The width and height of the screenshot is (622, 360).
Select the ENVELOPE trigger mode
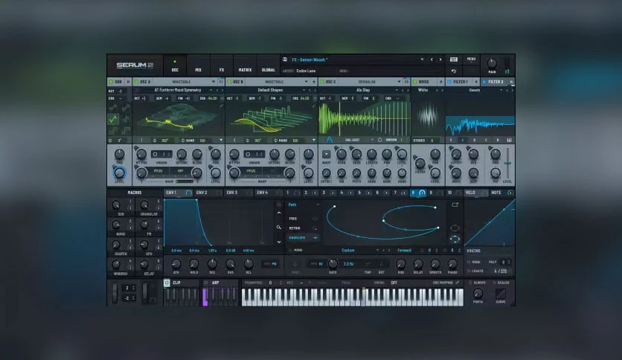(x=303, y=237)
